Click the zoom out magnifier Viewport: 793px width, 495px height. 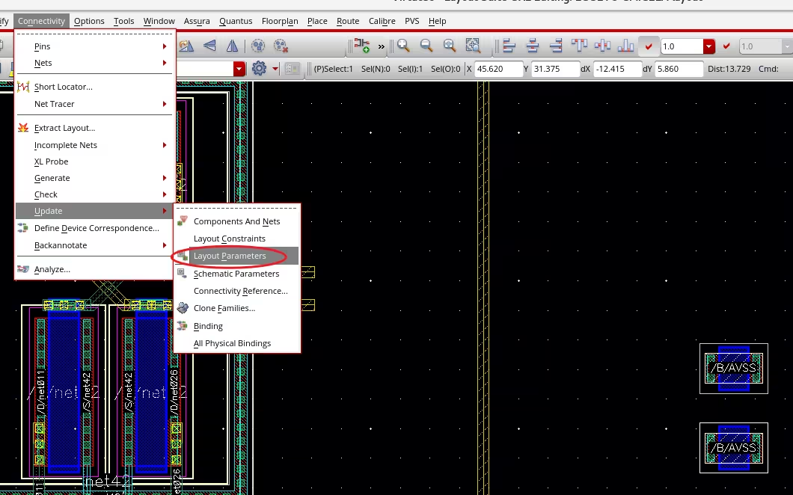pyautogui.click(x=426, y=46)
